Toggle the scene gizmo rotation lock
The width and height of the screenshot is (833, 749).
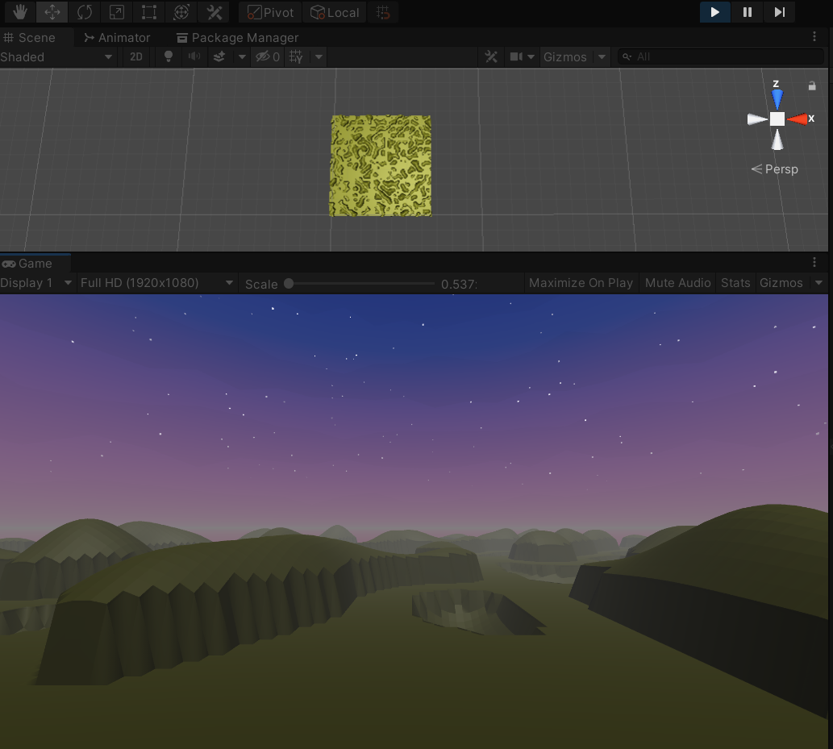tap(812, 85)
